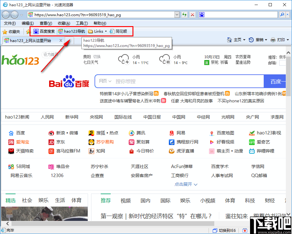Open a new blank tab
Viewport: 292px width, 234px height.
point(69,41)
